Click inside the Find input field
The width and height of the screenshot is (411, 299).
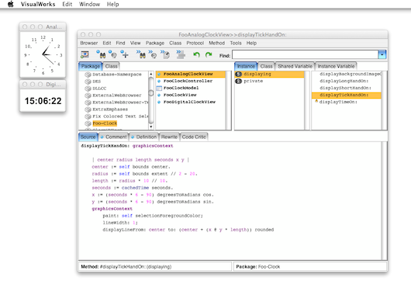[x=305, y=54]
